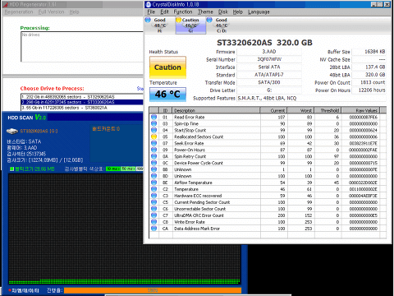Screen dimensions: 394x296
Task: Click the Buffer Size 16384 KB field
Action: [x=369, y=52]
